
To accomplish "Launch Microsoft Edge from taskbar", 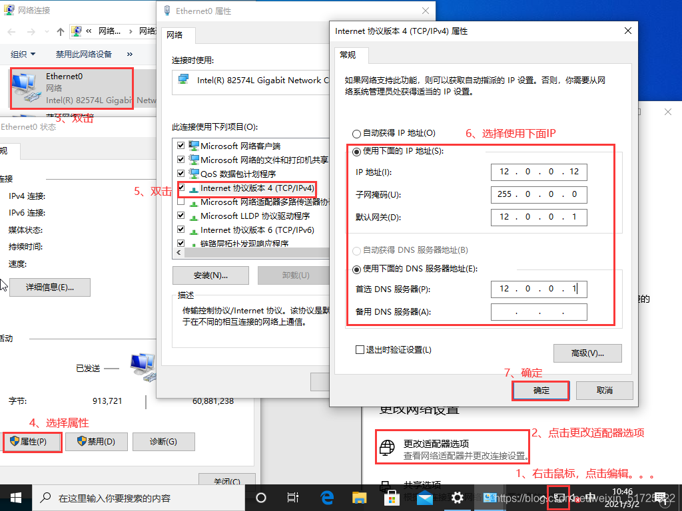I will (326, 498).
